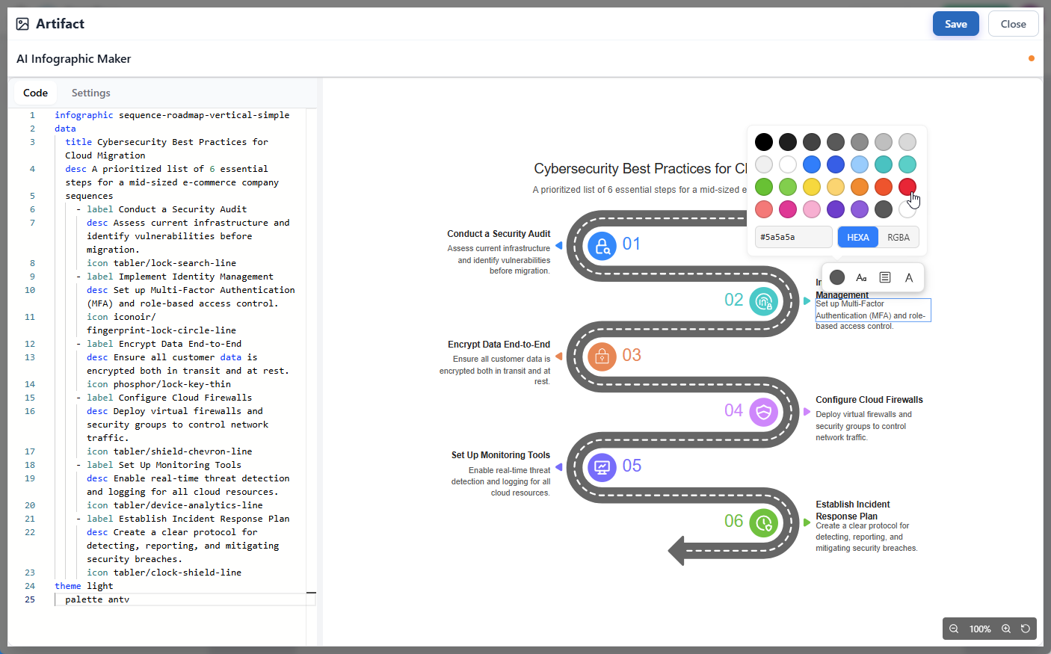Select the green clock-shield icon for step 06
This screenshot has width=1051, height=654.
(763, 522)
